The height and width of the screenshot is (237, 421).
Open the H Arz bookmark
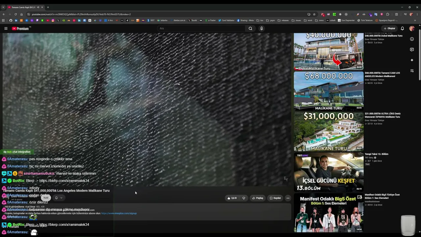pos(109,20)
